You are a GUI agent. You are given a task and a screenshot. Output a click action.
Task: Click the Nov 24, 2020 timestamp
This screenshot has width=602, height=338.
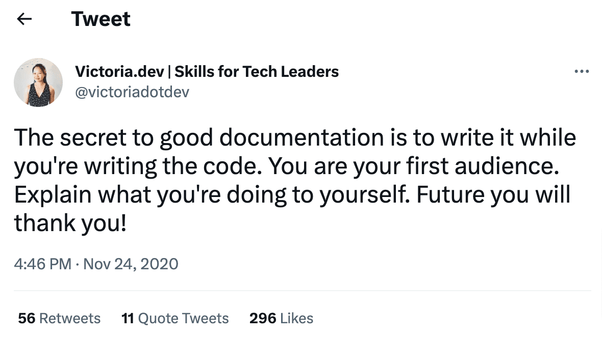[131, 264]
